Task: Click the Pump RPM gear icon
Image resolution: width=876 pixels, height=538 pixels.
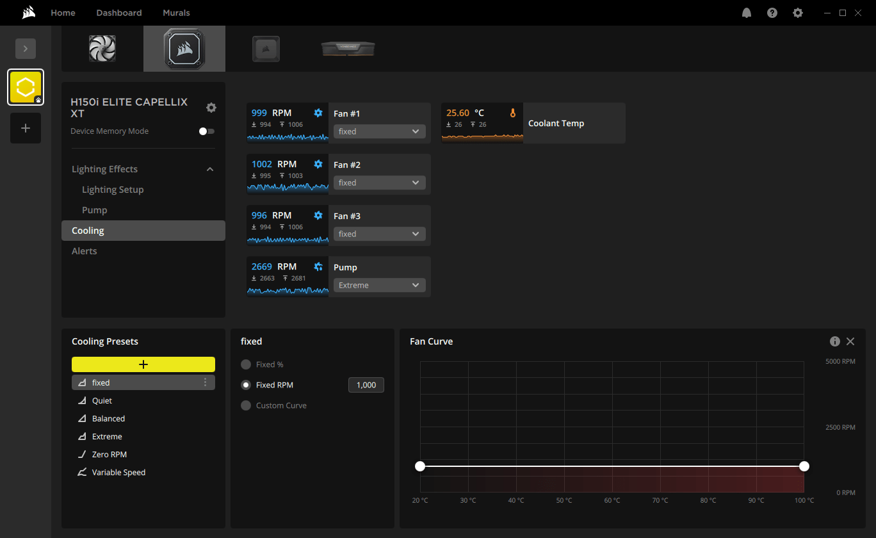Action: [318, 267]
